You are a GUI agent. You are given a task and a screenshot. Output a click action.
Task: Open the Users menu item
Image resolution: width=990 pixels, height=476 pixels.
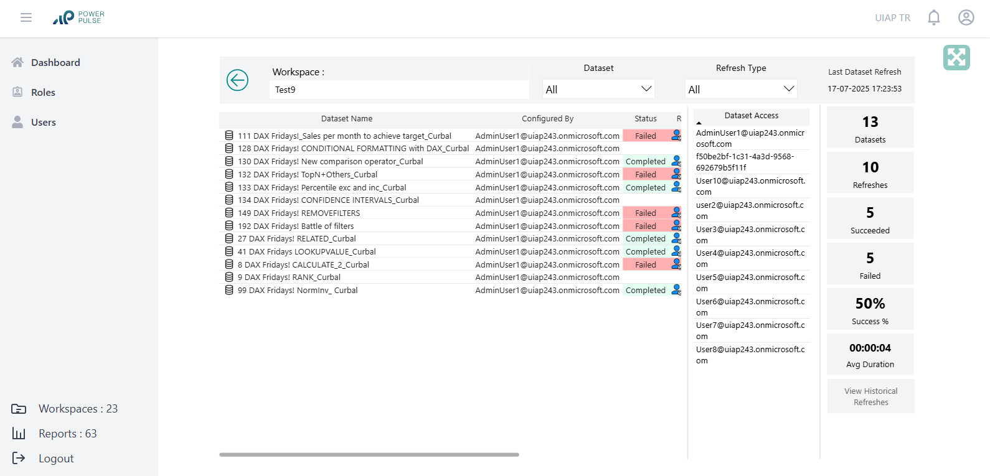pos(44,122)
